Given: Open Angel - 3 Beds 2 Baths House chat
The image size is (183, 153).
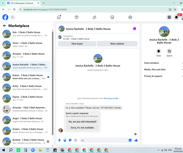Looking at the screenshot, I should click(x=26, y=120).
